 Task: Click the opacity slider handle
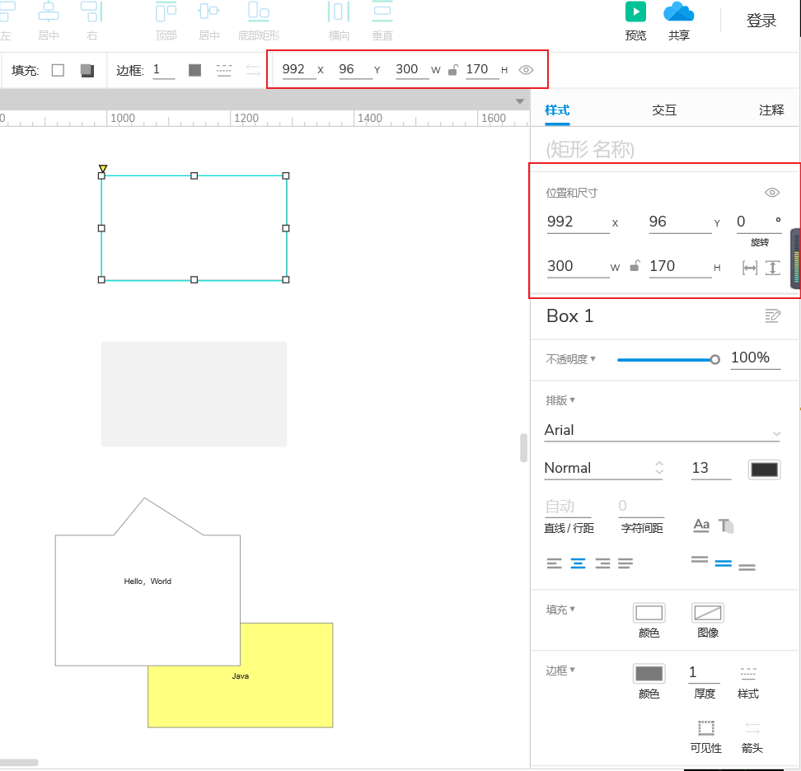(714, 360)
